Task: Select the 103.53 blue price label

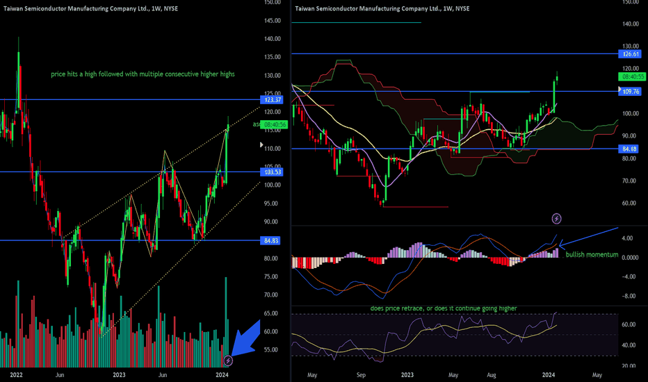Action: [x=272, y=172]
